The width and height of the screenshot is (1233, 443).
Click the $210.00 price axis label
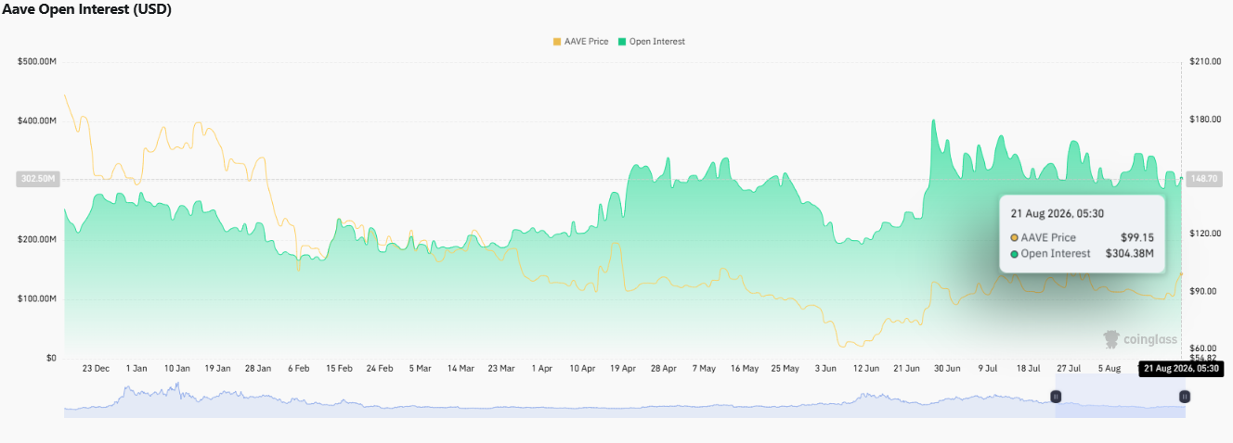pos(1204,61)
